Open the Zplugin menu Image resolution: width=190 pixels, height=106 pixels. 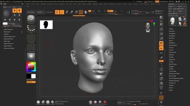(153, 4)
